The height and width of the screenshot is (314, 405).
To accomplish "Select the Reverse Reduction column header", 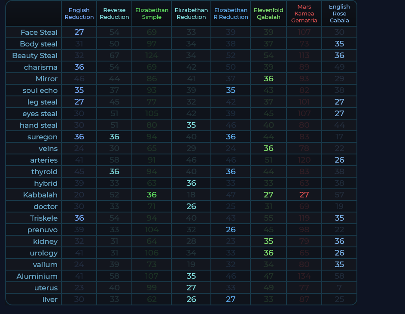I will [x=114, y=14].
